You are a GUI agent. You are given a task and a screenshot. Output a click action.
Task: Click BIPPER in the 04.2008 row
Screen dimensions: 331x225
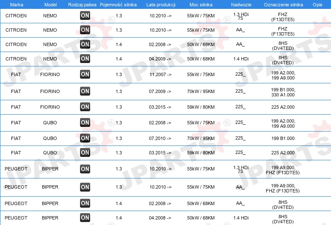50,218
